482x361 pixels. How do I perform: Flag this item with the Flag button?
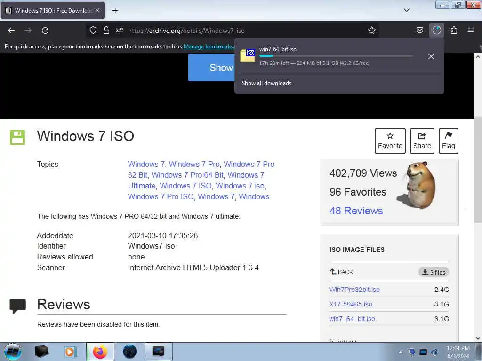(x=448, y=141)
